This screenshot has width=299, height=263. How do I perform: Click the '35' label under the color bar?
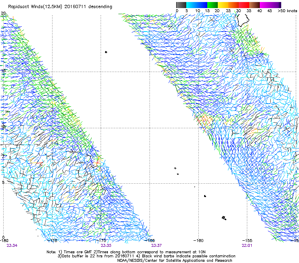pyautogui.click(x=249, y=11)
